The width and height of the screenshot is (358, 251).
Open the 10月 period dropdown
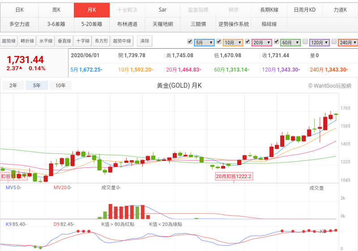pos(233,43)
